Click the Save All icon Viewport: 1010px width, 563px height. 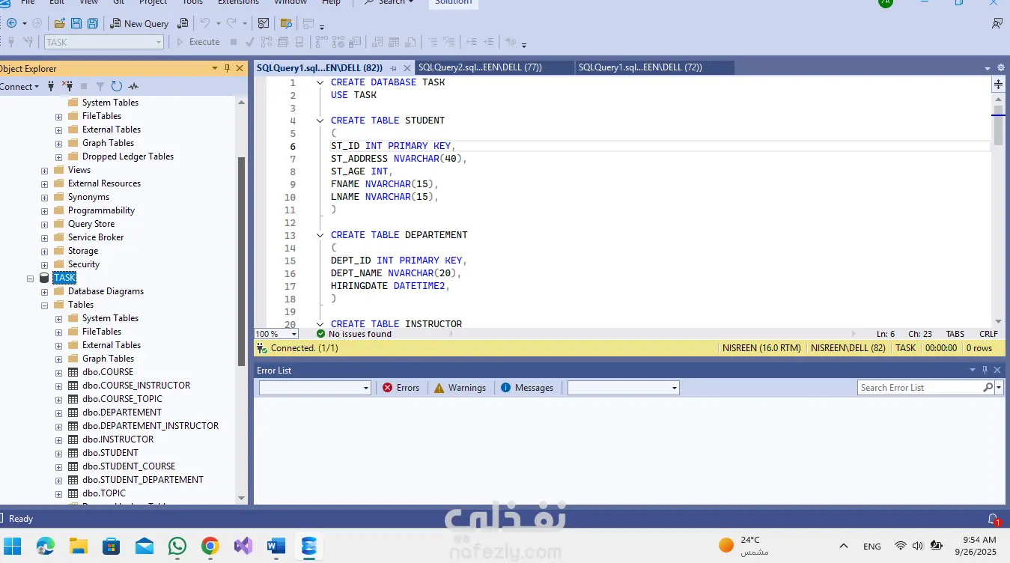coord(92,23)
